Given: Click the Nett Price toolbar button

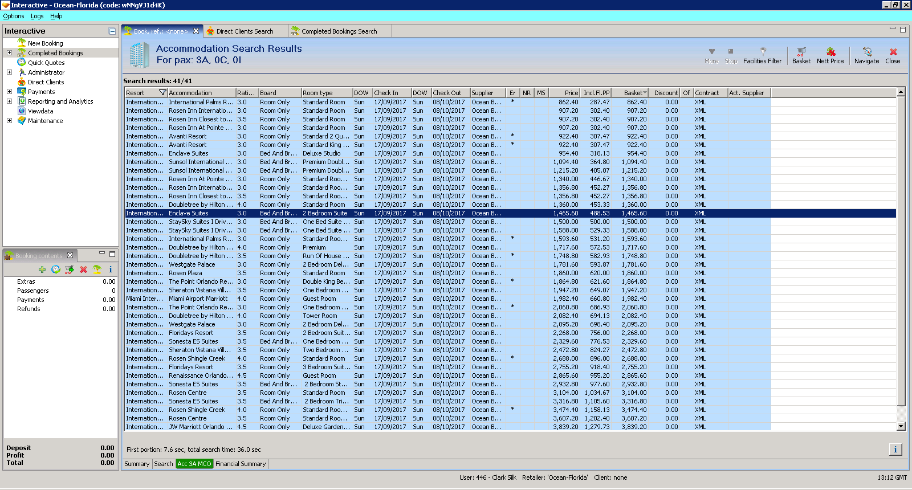Looking at the screenshot, I should 830,55.
